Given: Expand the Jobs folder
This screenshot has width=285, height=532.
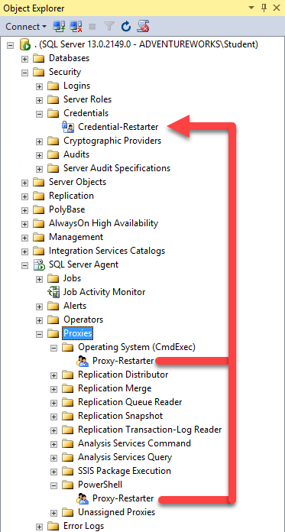Looking at the screenshot, I should coord(40,278).
